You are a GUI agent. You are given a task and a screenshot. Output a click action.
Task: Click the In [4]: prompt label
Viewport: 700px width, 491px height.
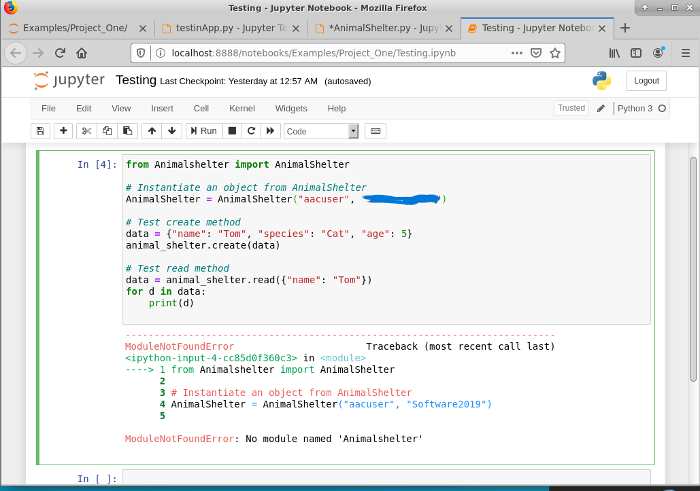97,164
